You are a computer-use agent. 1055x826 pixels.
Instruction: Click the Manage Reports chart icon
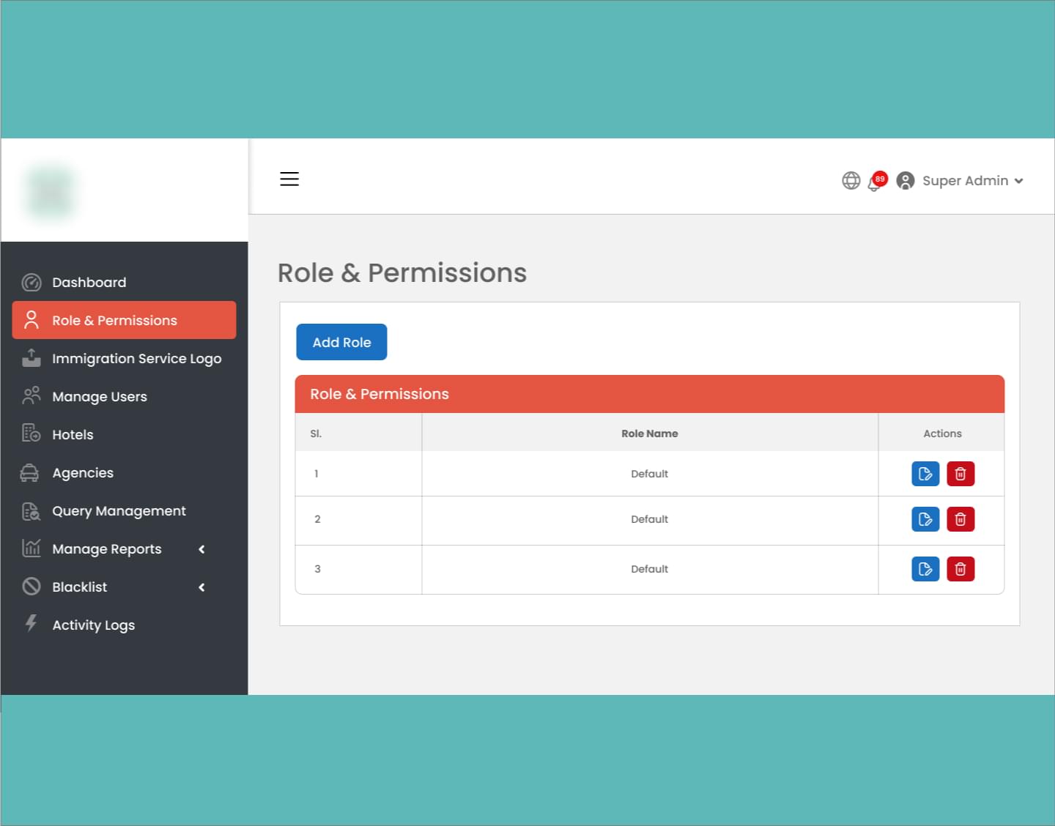click(32, 548)
